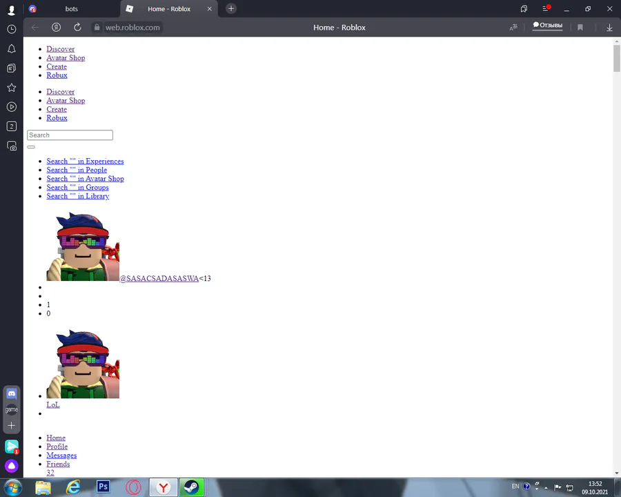Open Opera browser from taskbar
Screen dimensions: 621x497
(133, 487)
